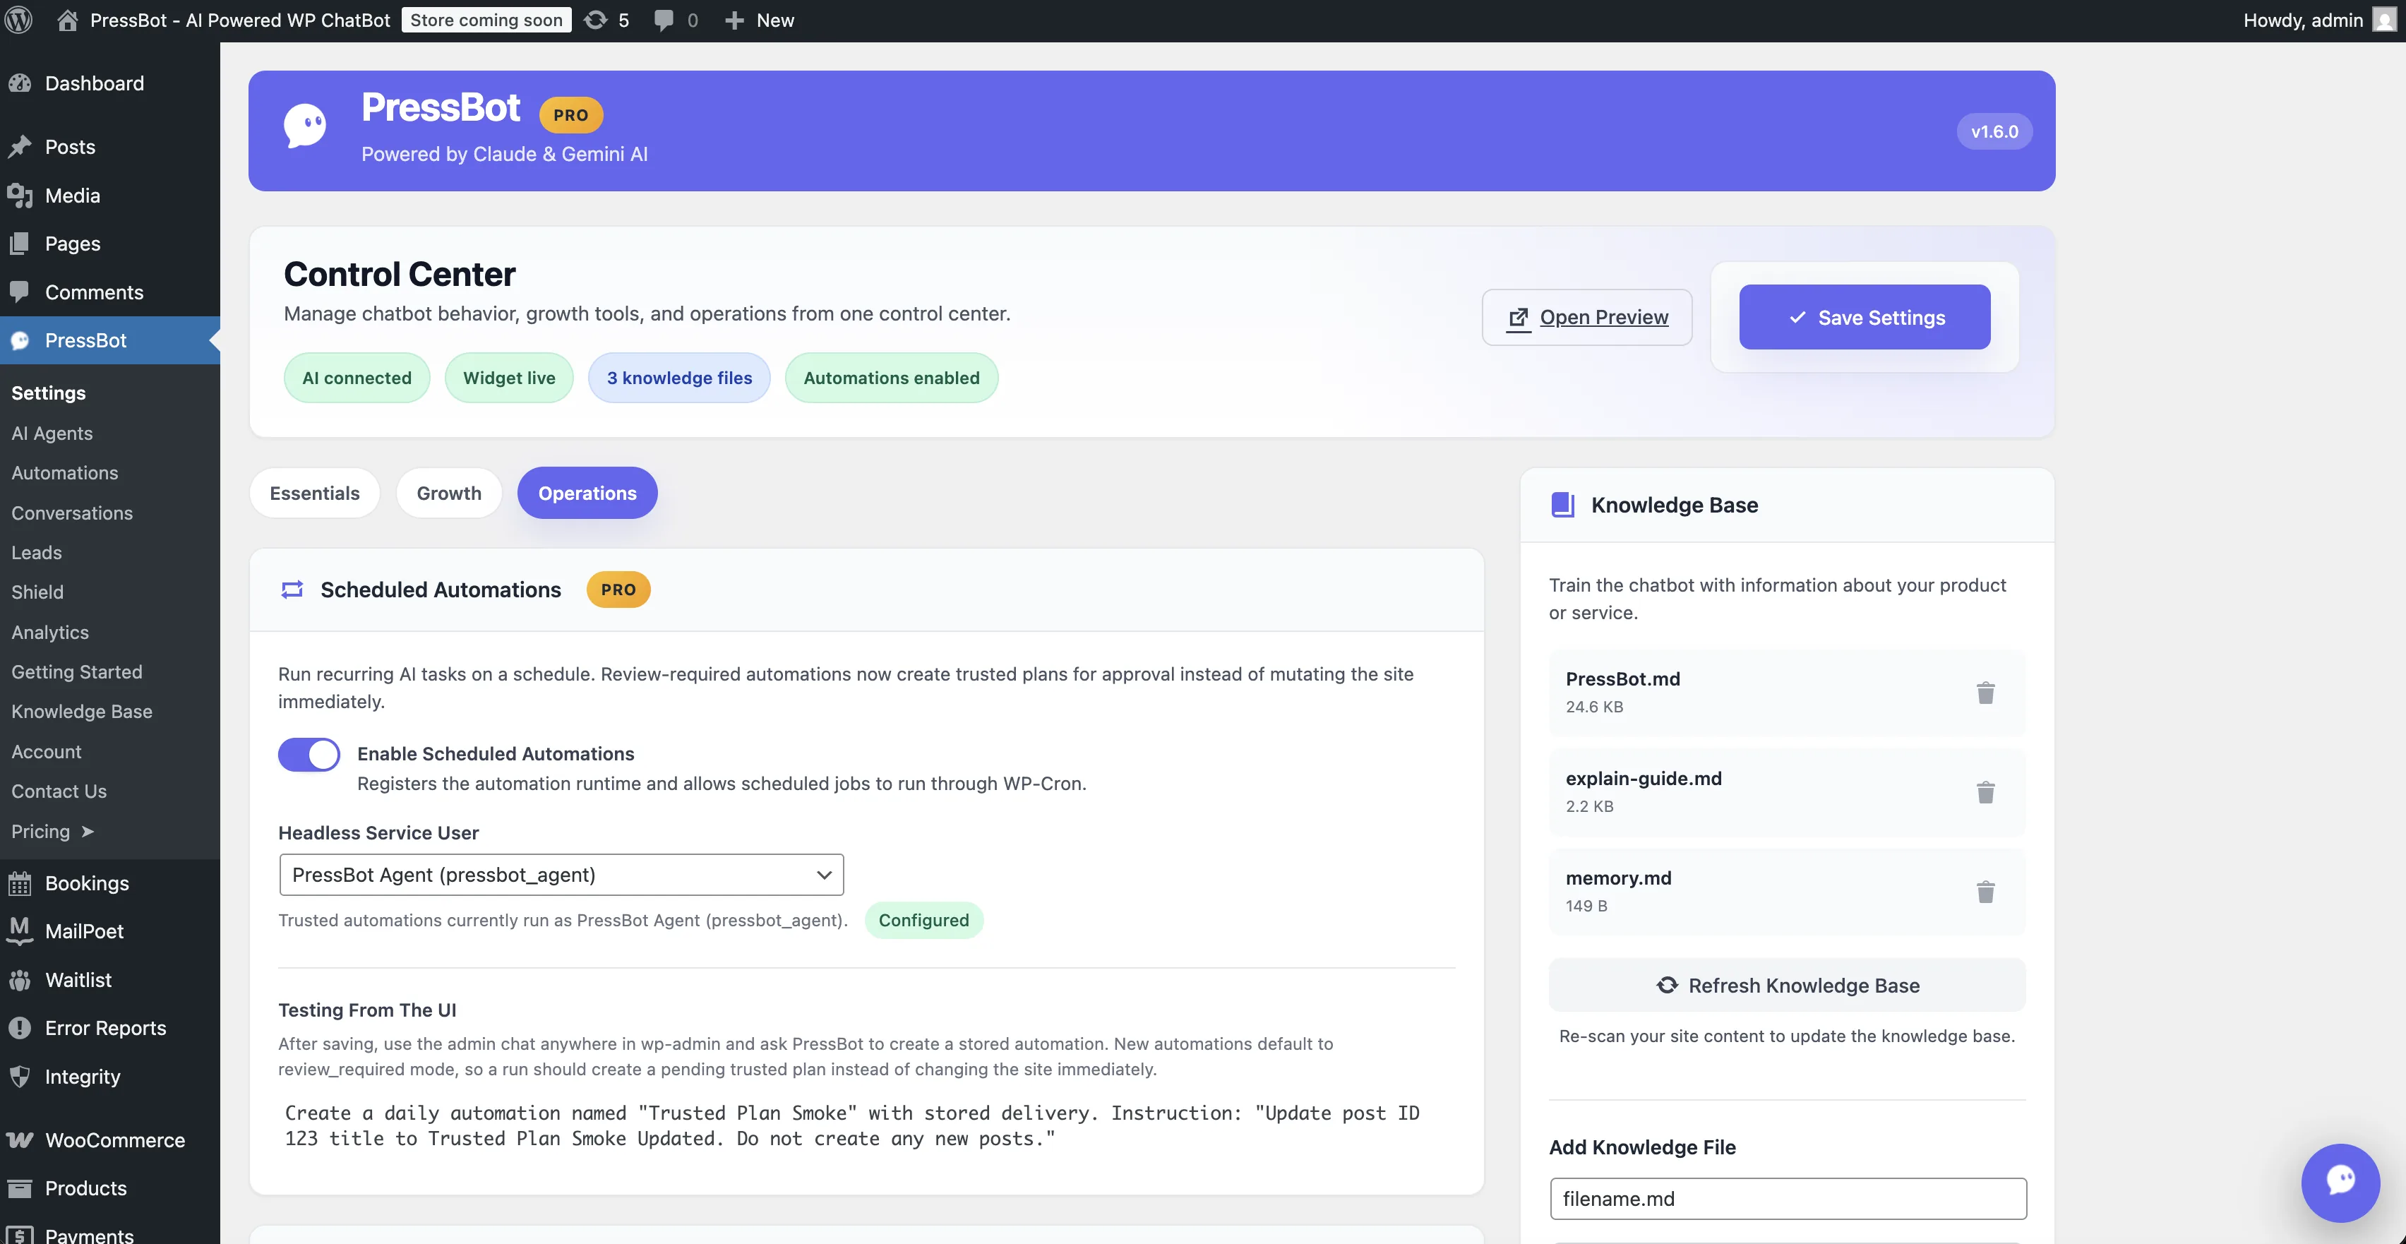Image resolution: width=2406 pixels, height=1244 pixels.
Task: Select Operations tab
Action: pyautogui.click(x=587, y=493)
